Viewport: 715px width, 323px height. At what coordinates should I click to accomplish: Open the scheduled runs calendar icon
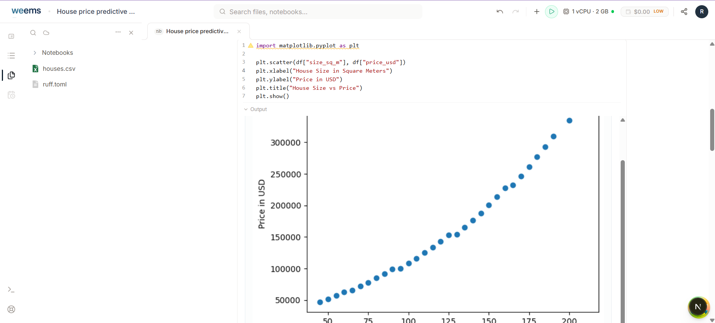11,95
